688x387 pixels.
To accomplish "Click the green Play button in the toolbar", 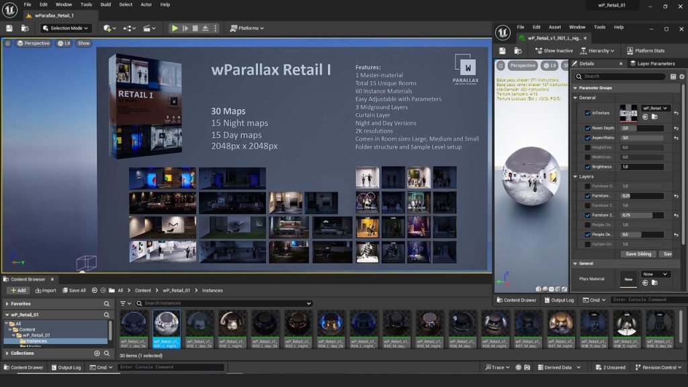I will click(175, 28).
